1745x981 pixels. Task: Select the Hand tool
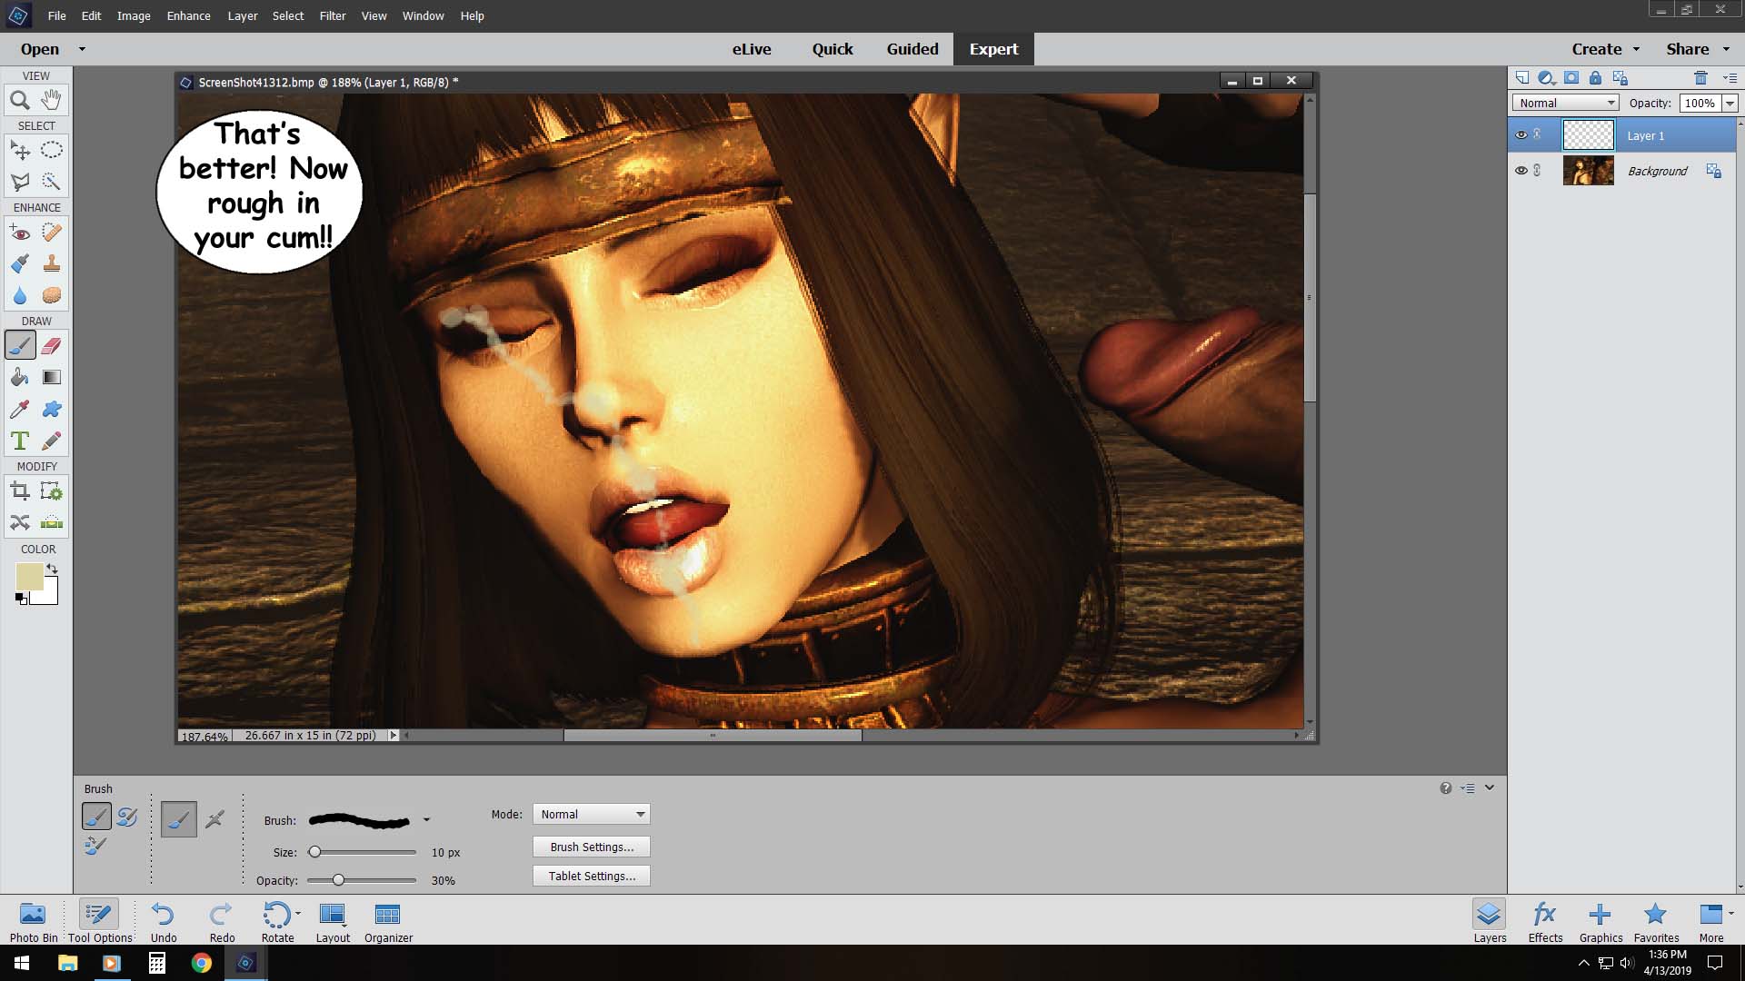click(x=52, y=100)
